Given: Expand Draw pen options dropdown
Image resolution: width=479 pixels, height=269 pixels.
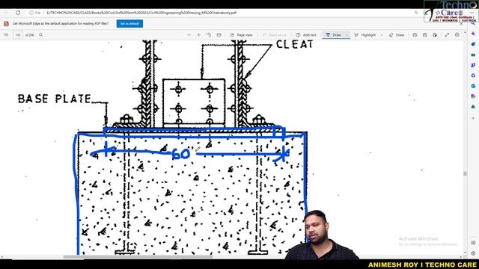Looking at the screenshot, I should pyautogui.click(x=347, y=35).
